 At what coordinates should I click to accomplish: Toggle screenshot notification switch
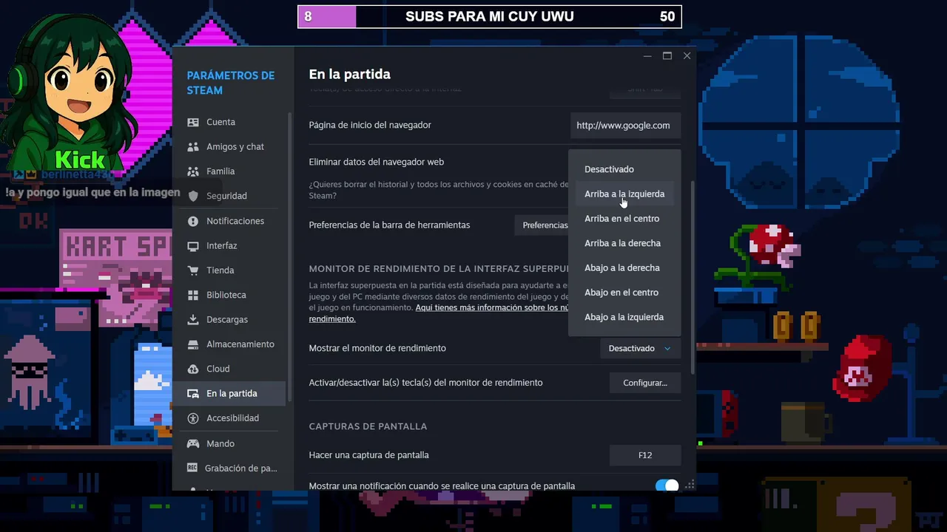667,485
